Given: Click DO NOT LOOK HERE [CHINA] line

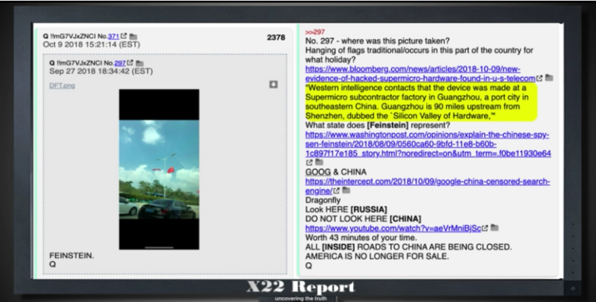Looking at the screenshot, I should click(x=363, y=219).
